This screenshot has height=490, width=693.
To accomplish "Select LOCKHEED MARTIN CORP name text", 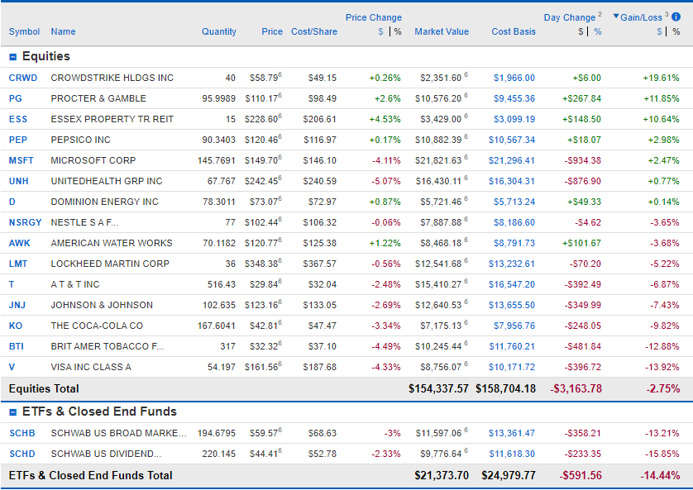I will [x=110, y=264].
